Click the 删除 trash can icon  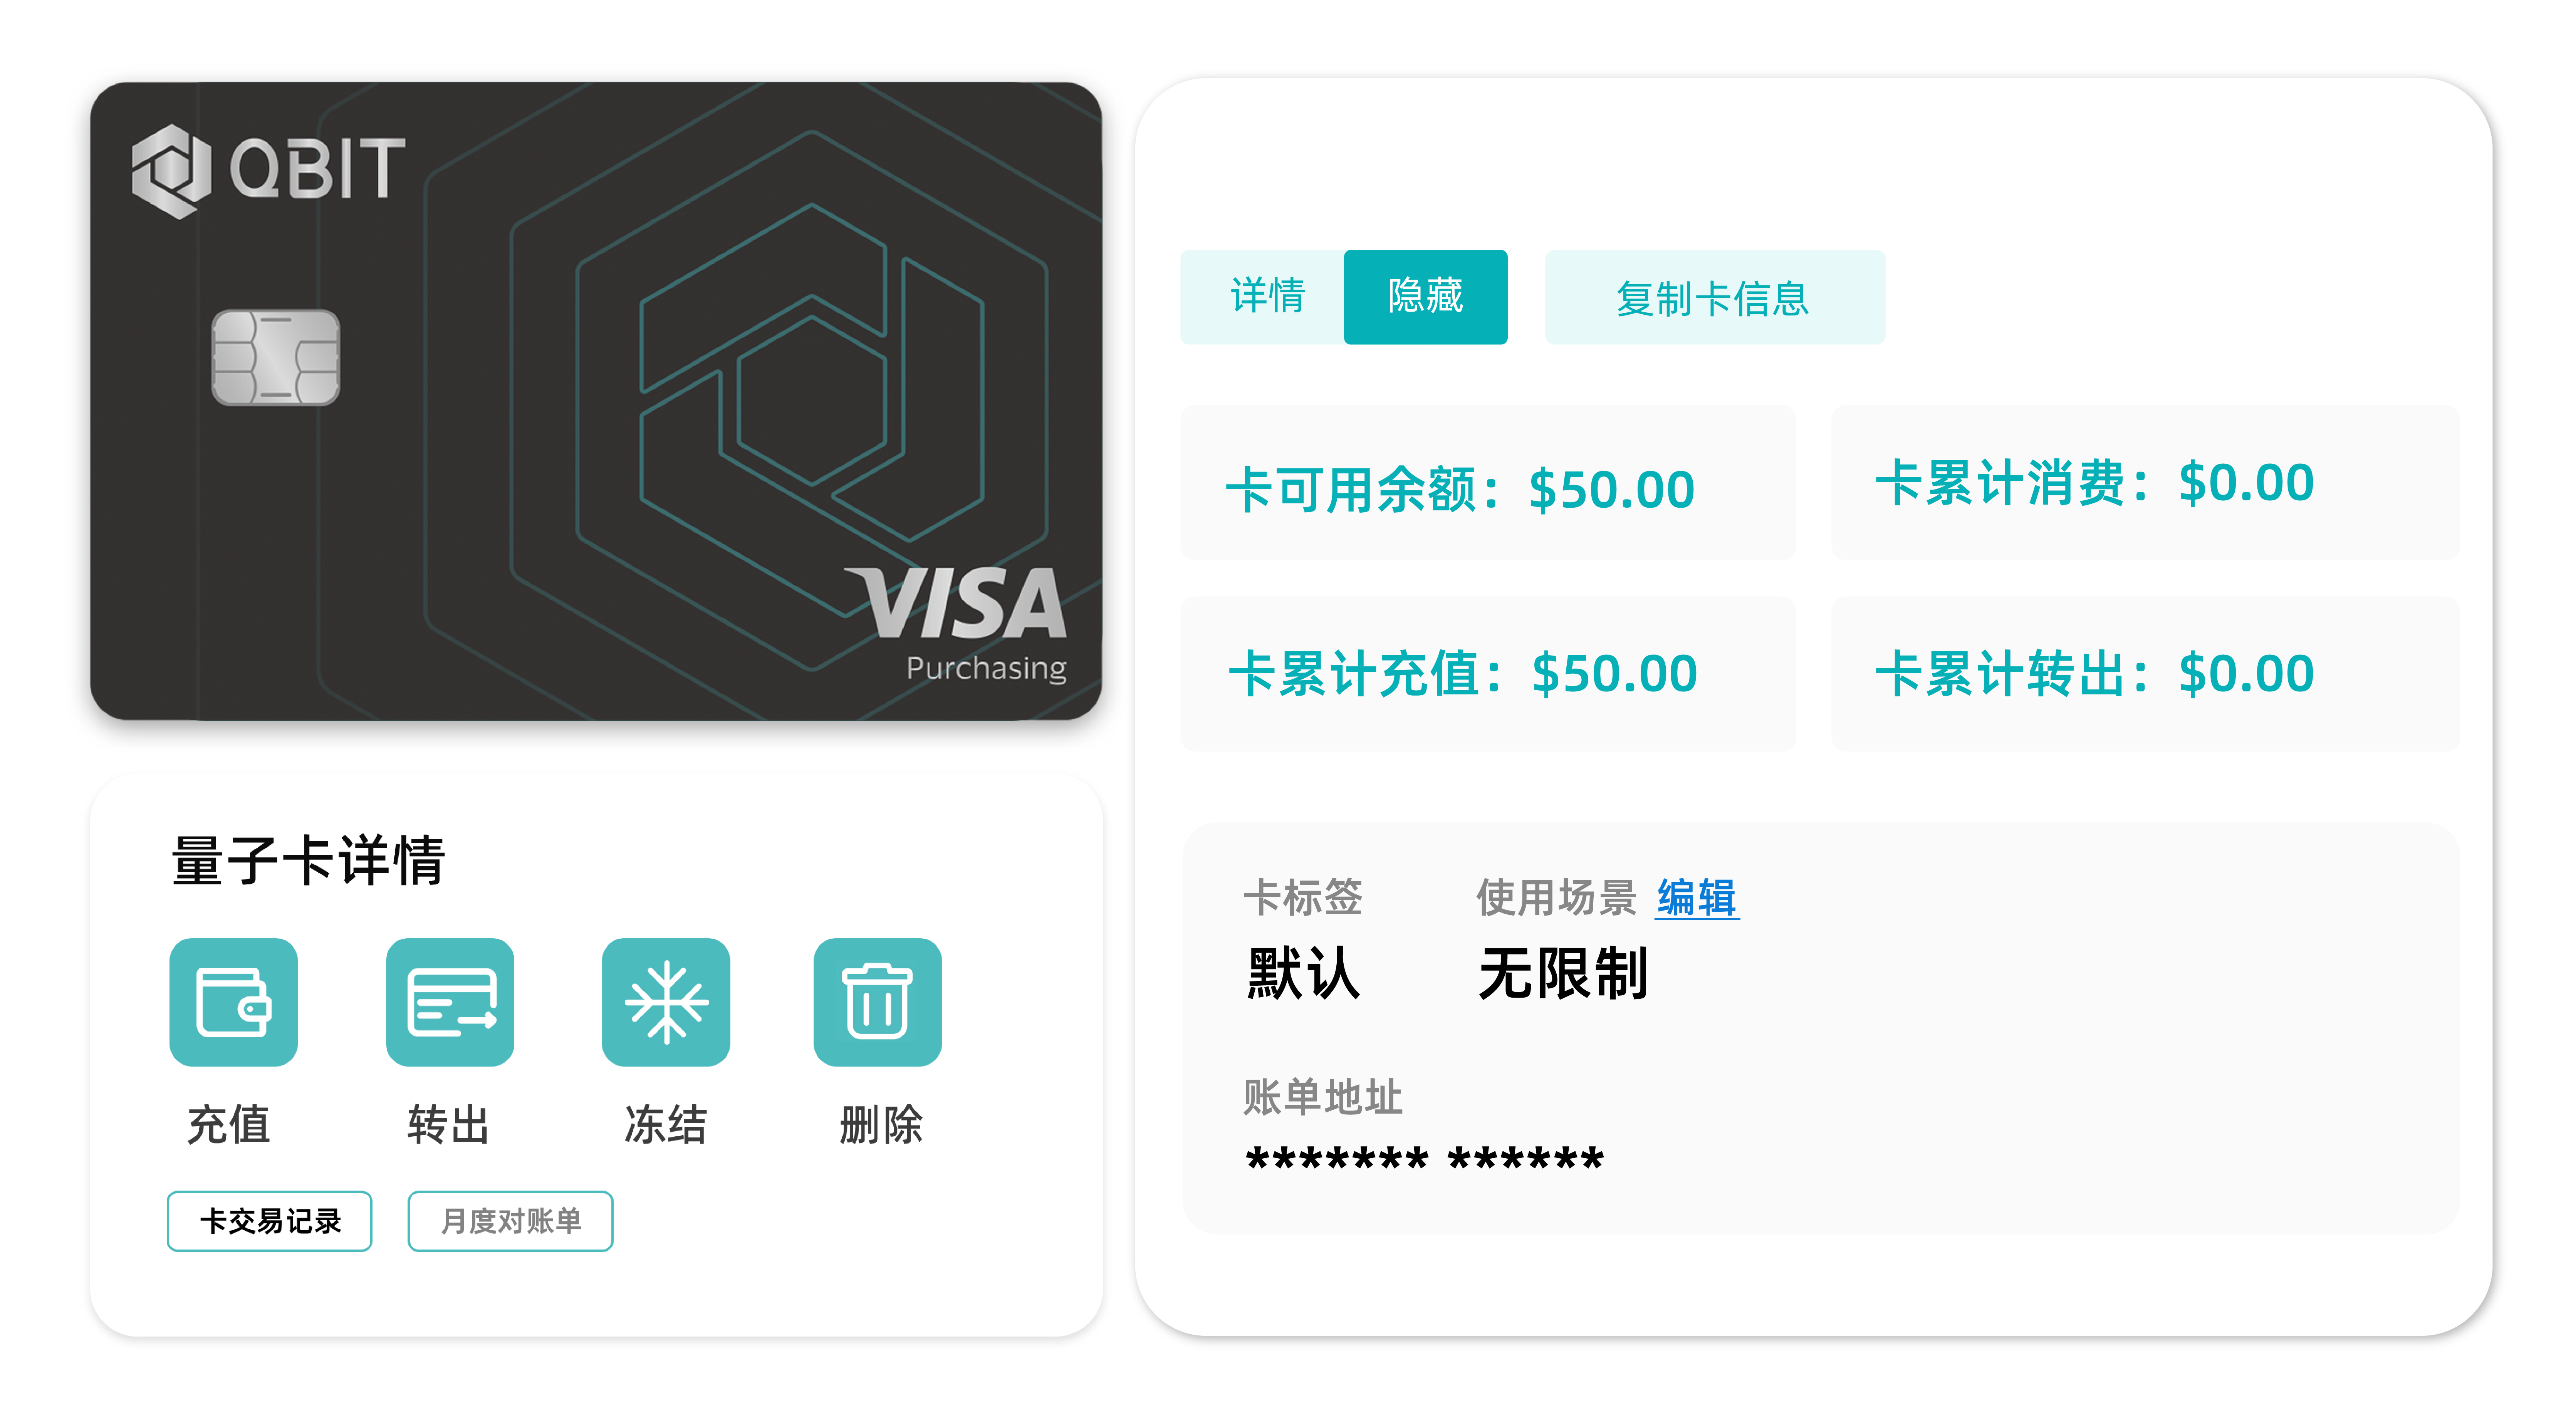coord(877,1001)
